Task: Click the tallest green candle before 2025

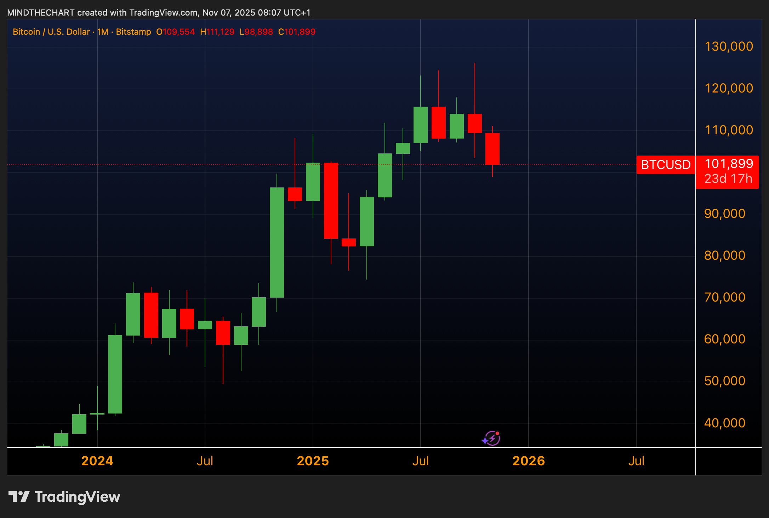Action: point(277,242)
